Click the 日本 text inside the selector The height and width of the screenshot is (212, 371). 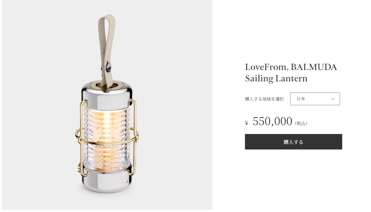(x=301, y=99)
